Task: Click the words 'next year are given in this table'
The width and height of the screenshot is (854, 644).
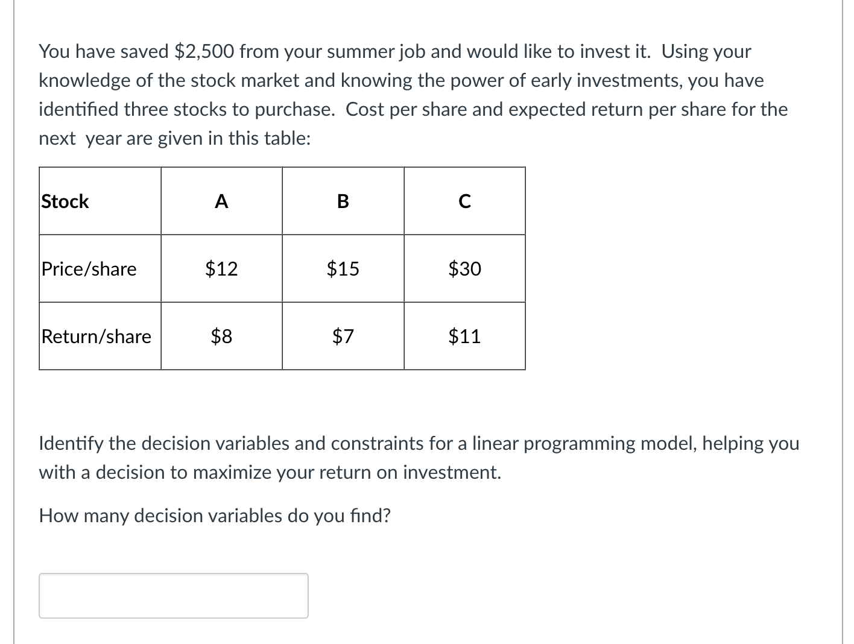Action: [175, 139]
